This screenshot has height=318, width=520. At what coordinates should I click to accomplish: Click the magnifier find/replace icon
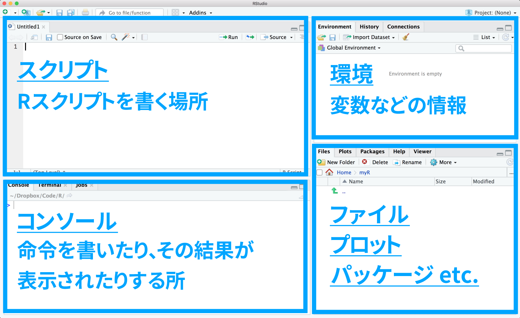(x=114, y=37)
